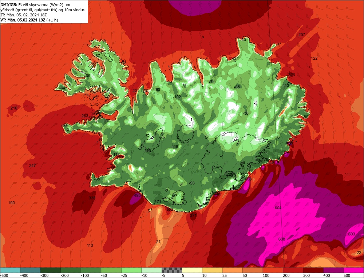Click the '247' value in the ocean west of Iceland
Viewport: 364px width, 278px height.
32,166
